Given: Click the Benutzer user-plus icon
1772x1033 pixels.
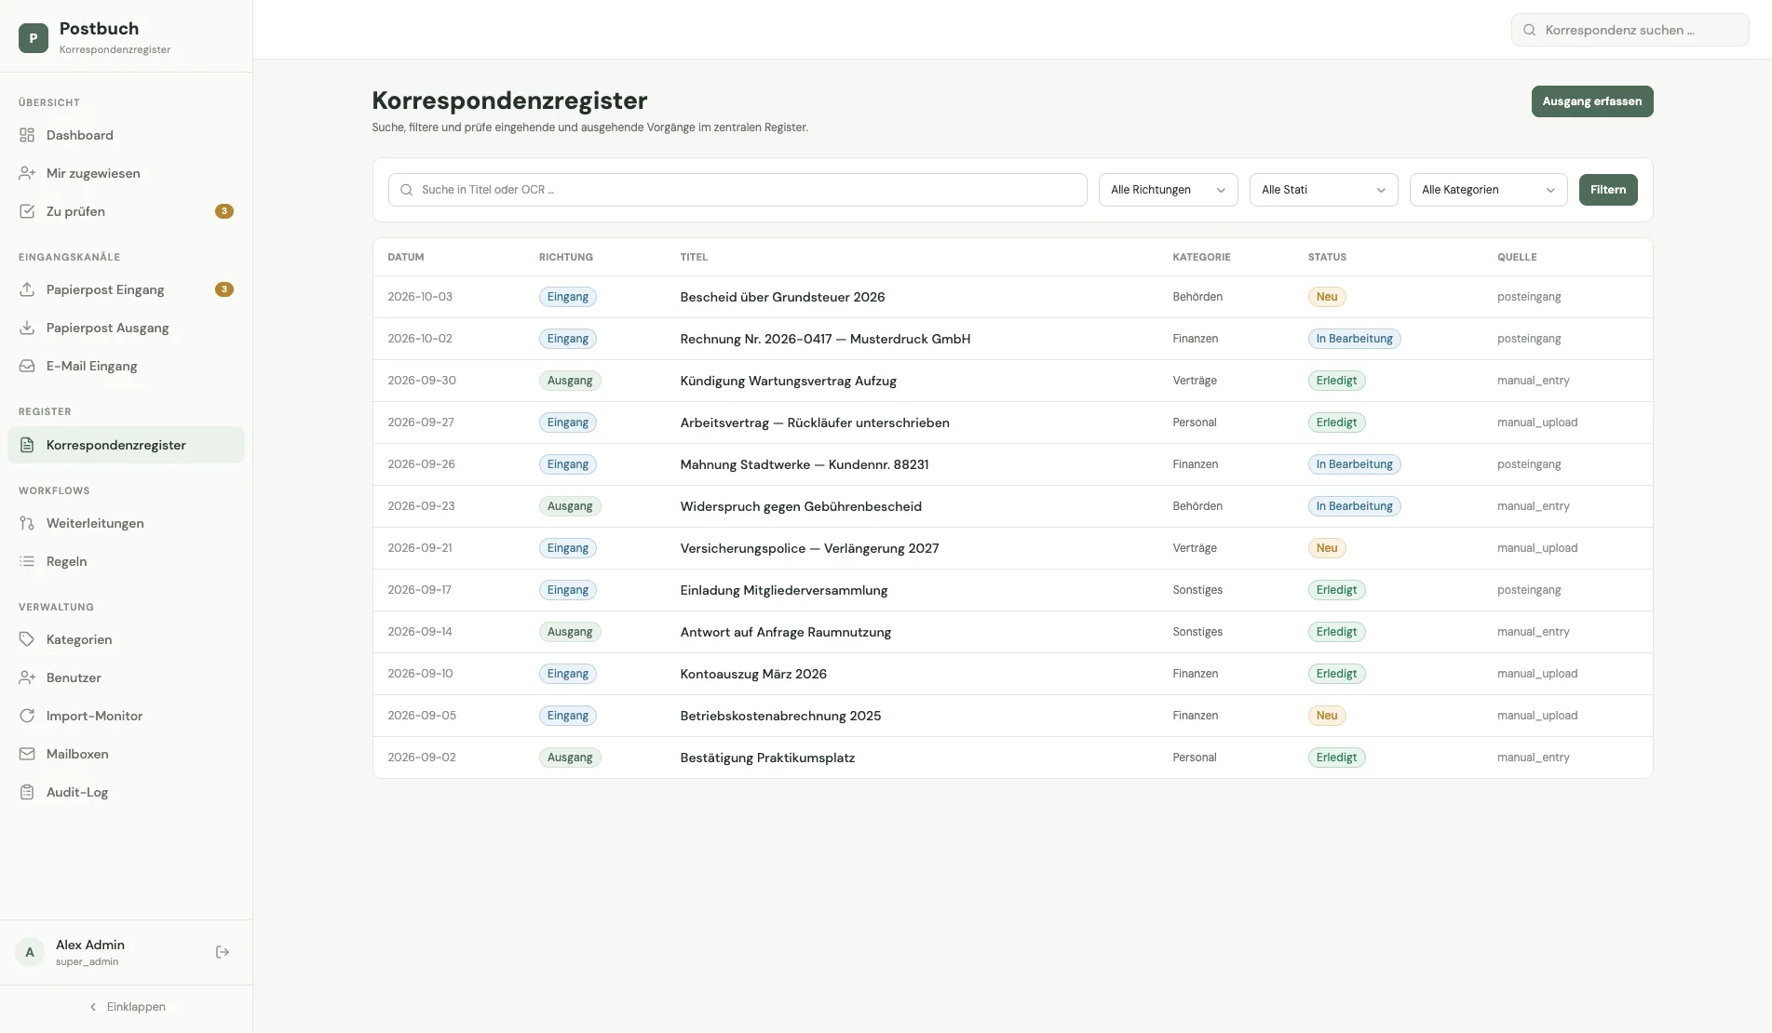Looking at the screenshot, I should 27,677.
